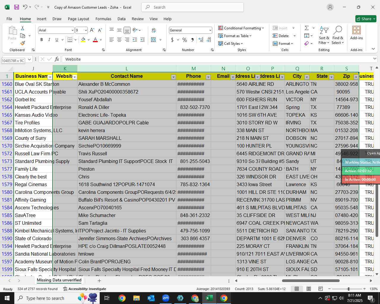The height and width of the screenshot is (304, 380).
Task: Click the Orientation angle text icon
Action: pos(135,30)
